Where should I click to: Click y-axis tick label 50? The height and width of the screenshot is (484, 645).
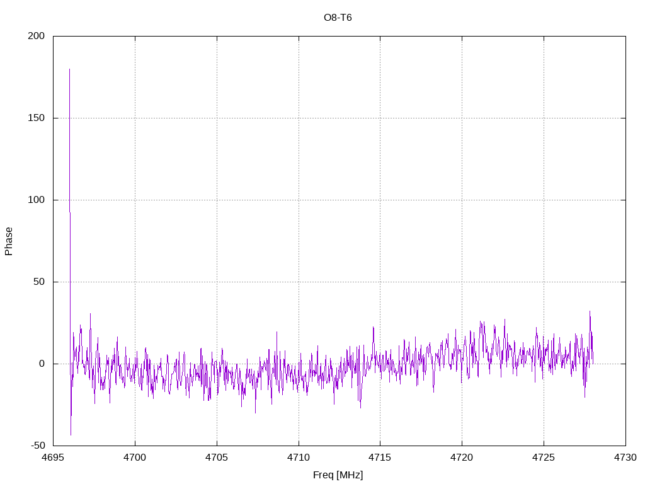(39, 282)
